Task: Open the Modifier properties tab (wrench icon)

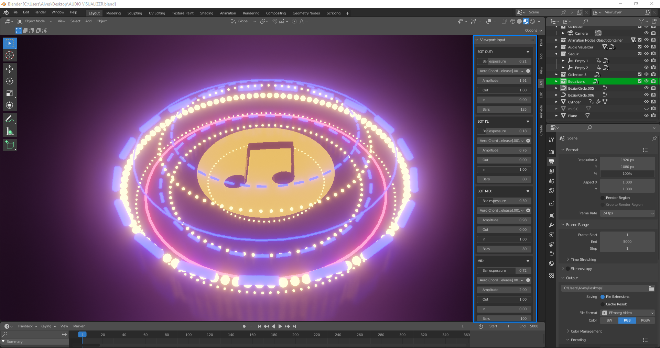Action: [x=551, y=225]
